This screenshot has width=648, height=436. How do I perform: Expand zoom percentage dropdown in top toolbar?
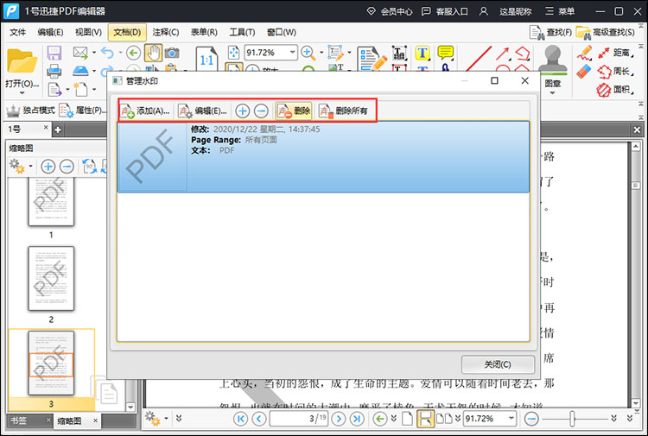[292, 52]
